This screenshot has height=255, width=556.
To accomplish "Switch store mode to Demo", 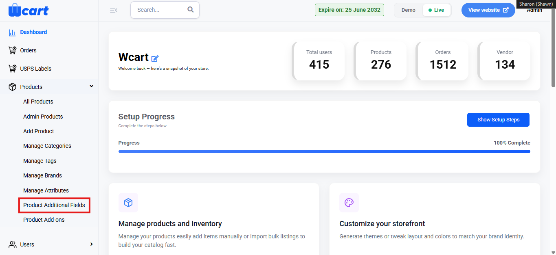I will pos(409,10).
